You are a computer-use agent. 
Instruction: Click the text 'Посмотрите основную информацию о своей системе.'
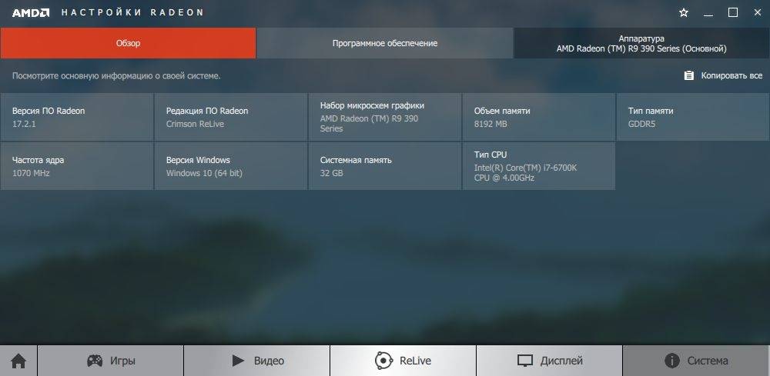(116, 76)
